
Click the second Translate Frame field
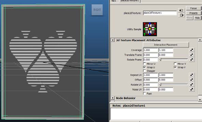[166, 55]
